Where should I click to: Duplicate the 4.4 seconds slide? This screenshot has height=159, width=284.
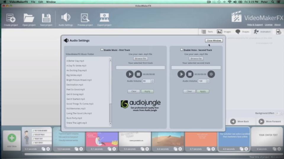pos(175,149)
